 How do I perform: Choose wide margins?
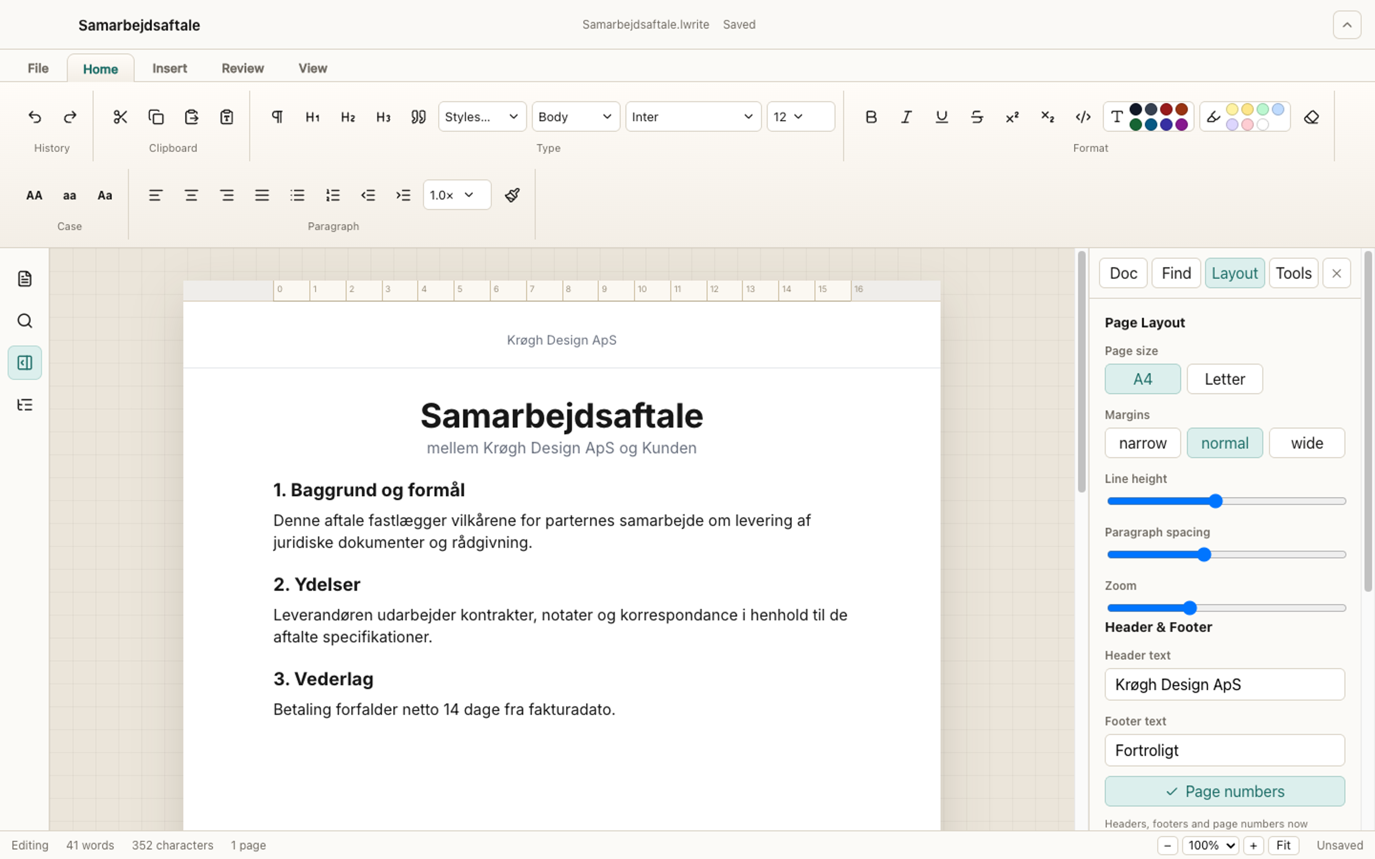[x=1307, y=443]
